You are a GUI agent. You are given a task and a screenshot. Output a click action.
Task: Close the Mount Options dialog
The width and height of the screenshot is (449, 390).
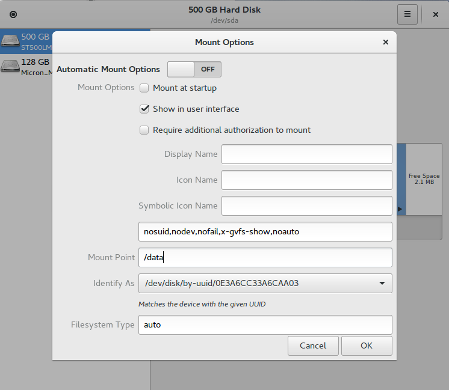click(386, 42)
